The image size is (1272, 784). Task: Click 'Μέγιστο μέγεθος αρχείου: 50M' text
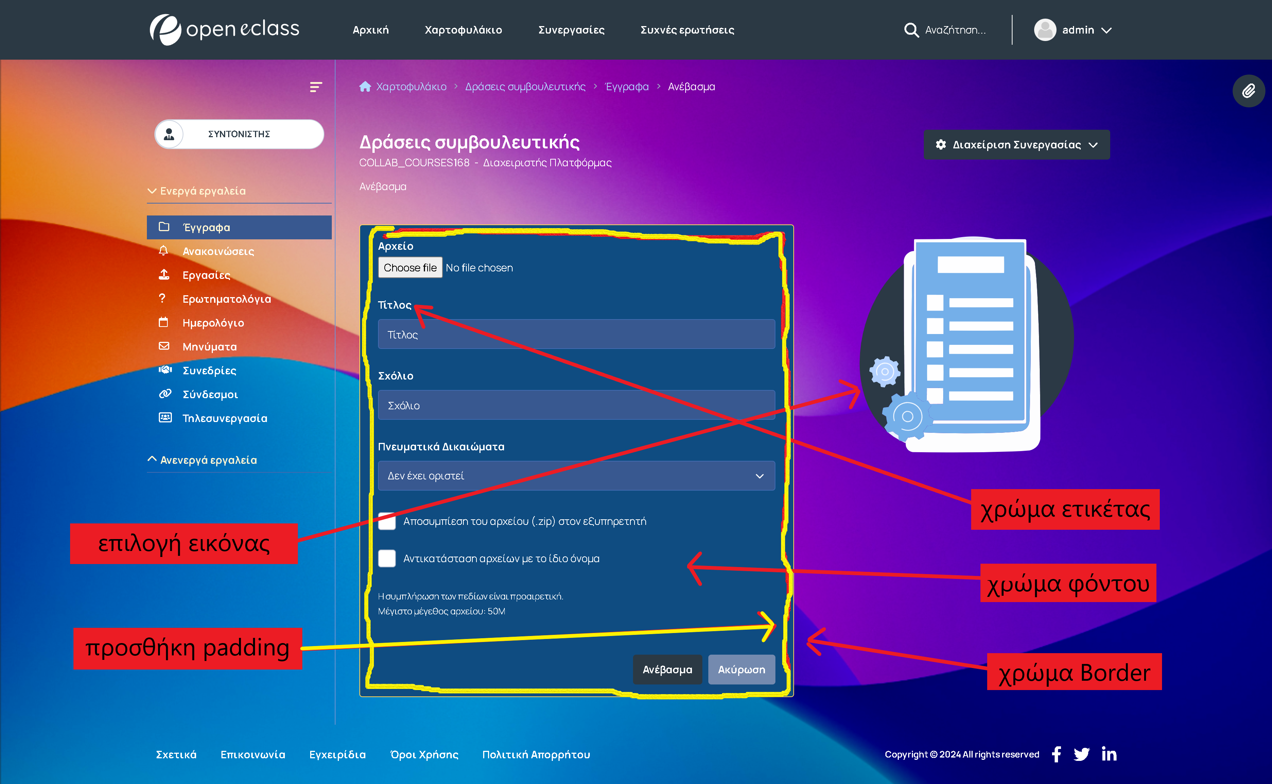(x=442, y=611)
